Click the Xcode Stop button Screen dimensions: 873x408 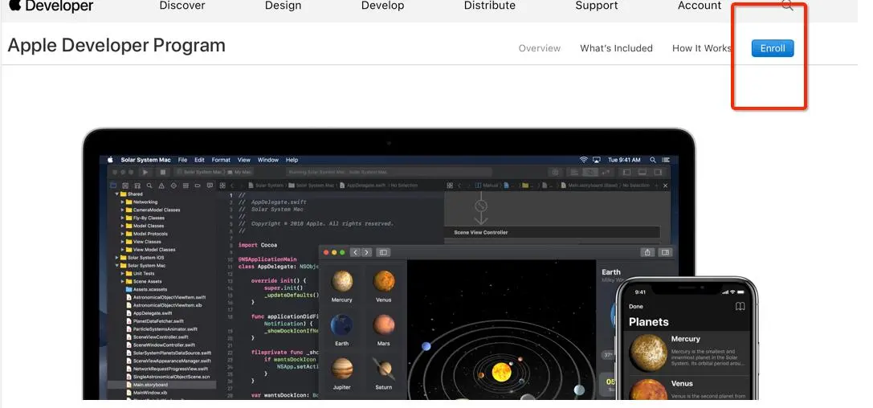[x=162, y=173]
